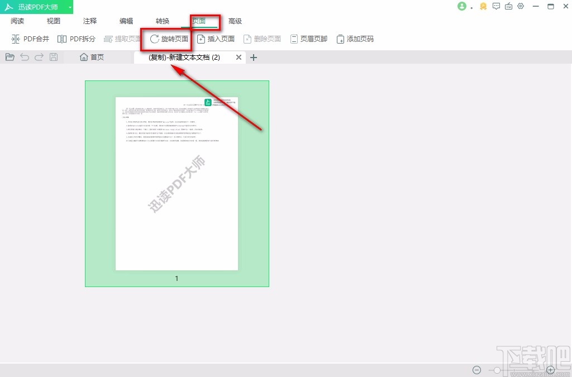Open a file with the folder icon
Screen dimensions: 572x377
[x=9, y=56]
